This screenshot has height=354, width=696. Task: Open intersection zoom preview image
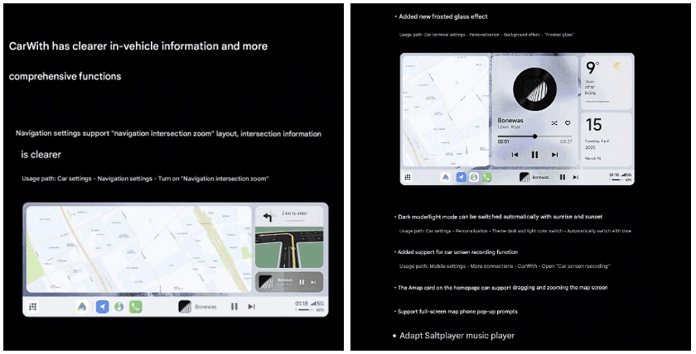tap(289, 247)
